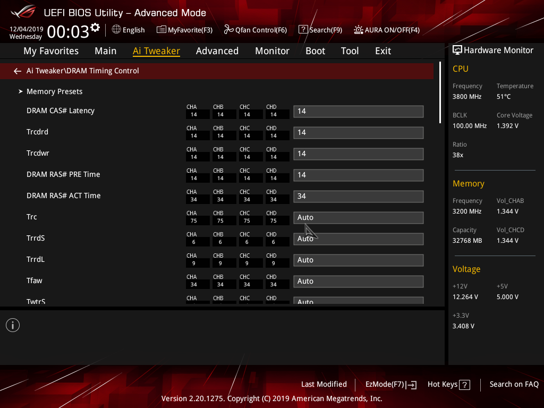Click the Hot Keys question mark box
The height and width of the screenshot is (408, 544).
tap(464, 385)
